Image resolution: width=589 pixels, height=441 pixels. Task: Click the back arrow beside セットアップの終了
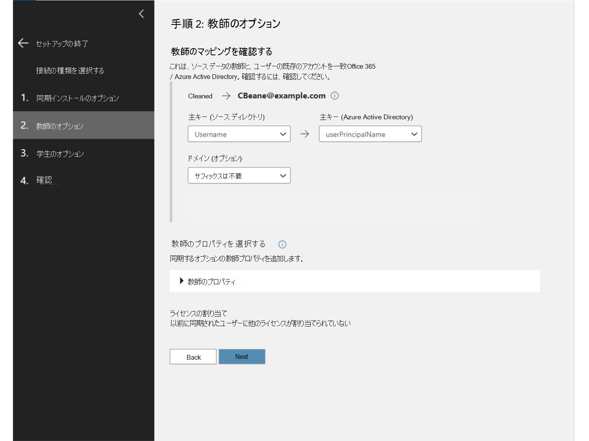click(23, 43)
